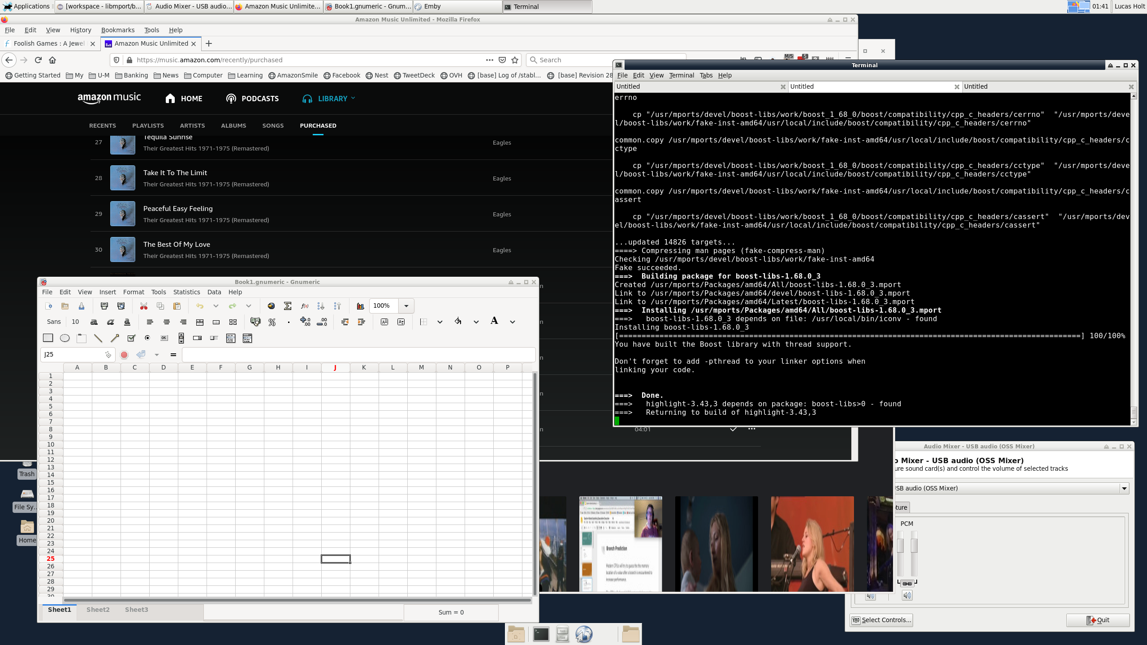
Task: Expand the Library chevron in Amazon Music
Action: click(x=353, y=98)
